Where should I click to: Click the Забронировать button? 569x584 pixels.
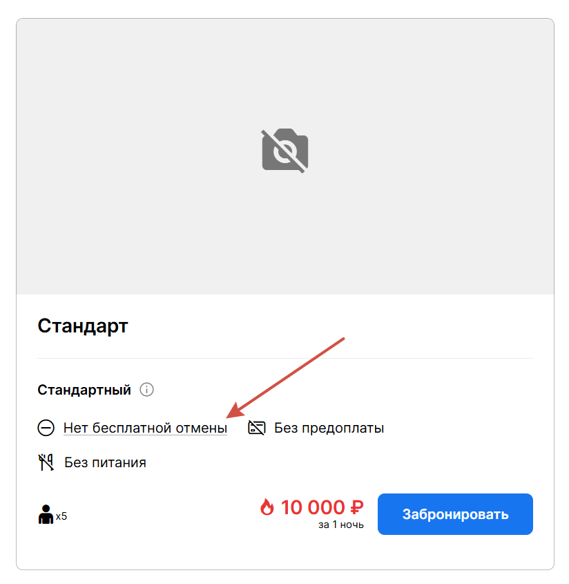(x=455, y=514)
